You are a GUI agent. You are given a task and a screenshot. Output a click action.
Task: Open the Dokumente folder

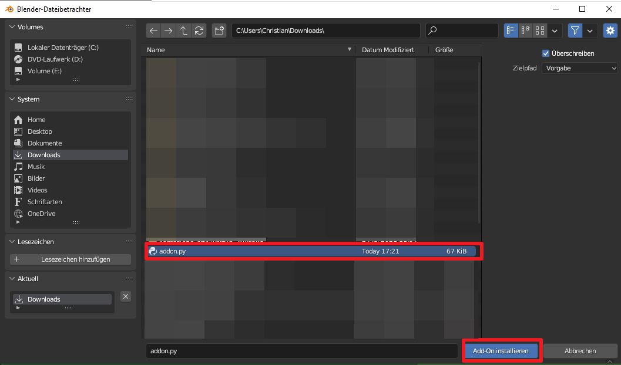point(71,143)
